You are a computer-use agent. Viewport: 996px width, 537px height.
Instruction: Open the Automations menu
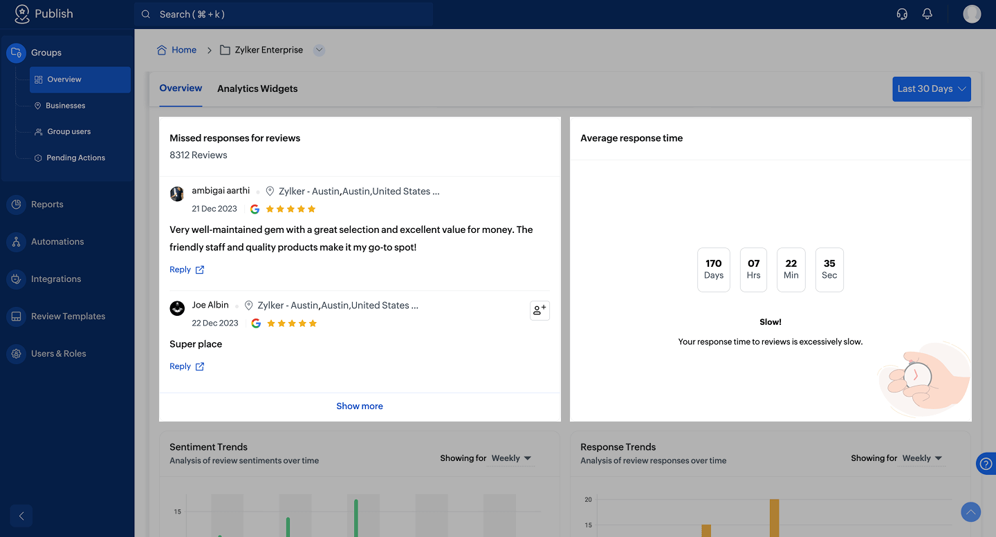point(57,242)
